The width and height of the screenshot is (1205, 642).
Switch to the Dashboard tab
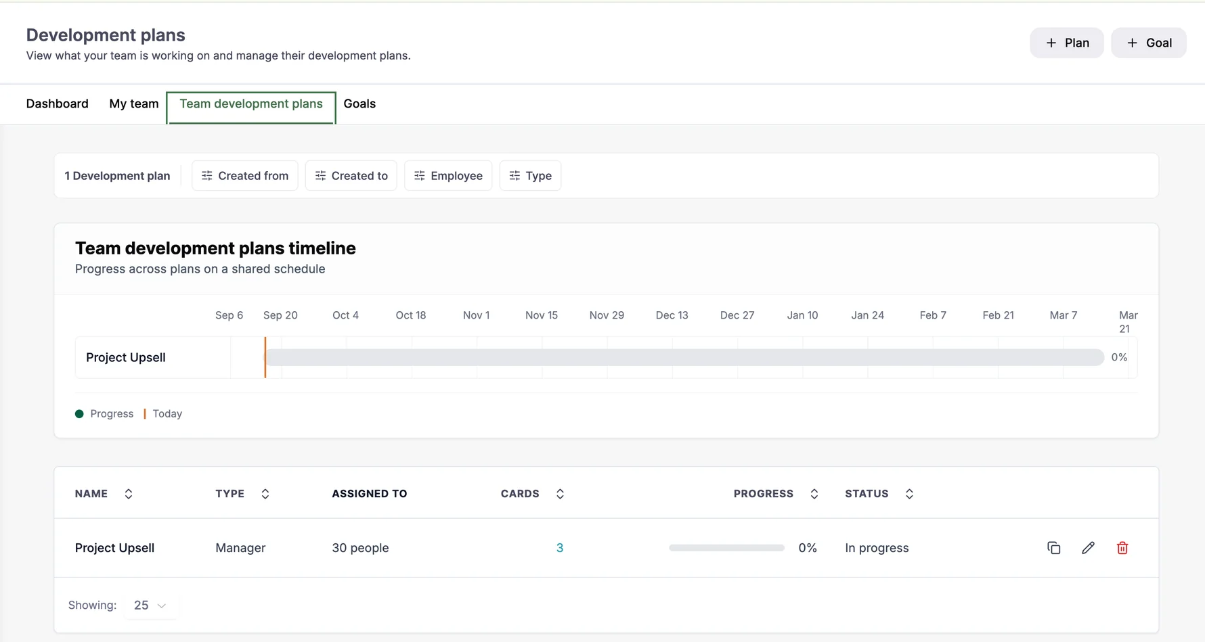pos(58,104)
